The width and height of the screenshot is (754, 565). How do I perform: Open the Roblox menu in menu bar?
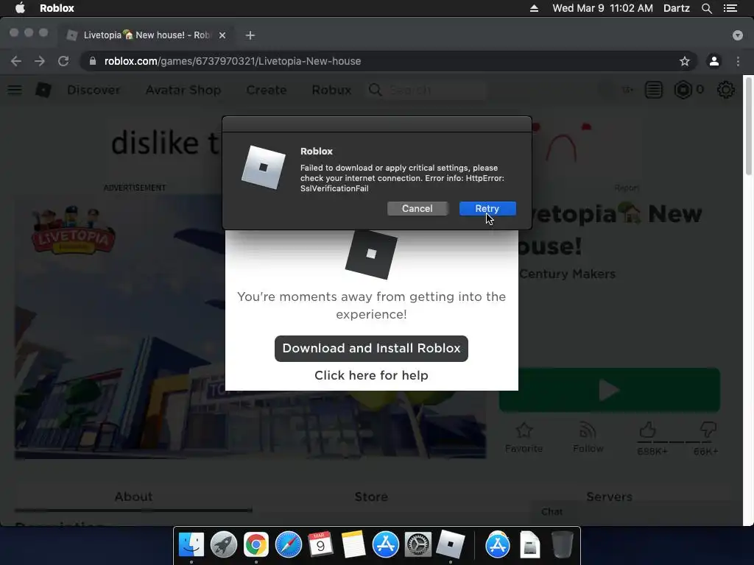[x=57, y=8]
